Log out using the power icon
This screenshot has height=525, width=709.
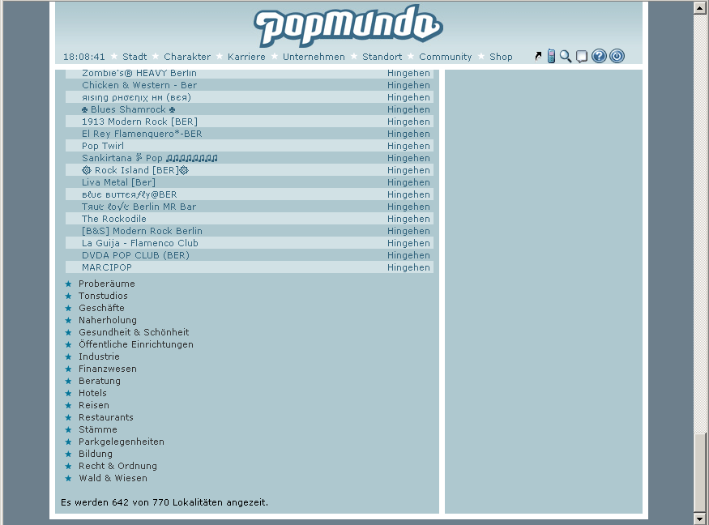pyautogui.click(x=617, y=56)
